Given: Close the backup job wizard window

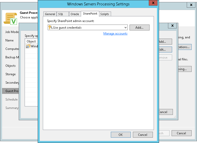Looking at the screenshot, I should (191, 5).
